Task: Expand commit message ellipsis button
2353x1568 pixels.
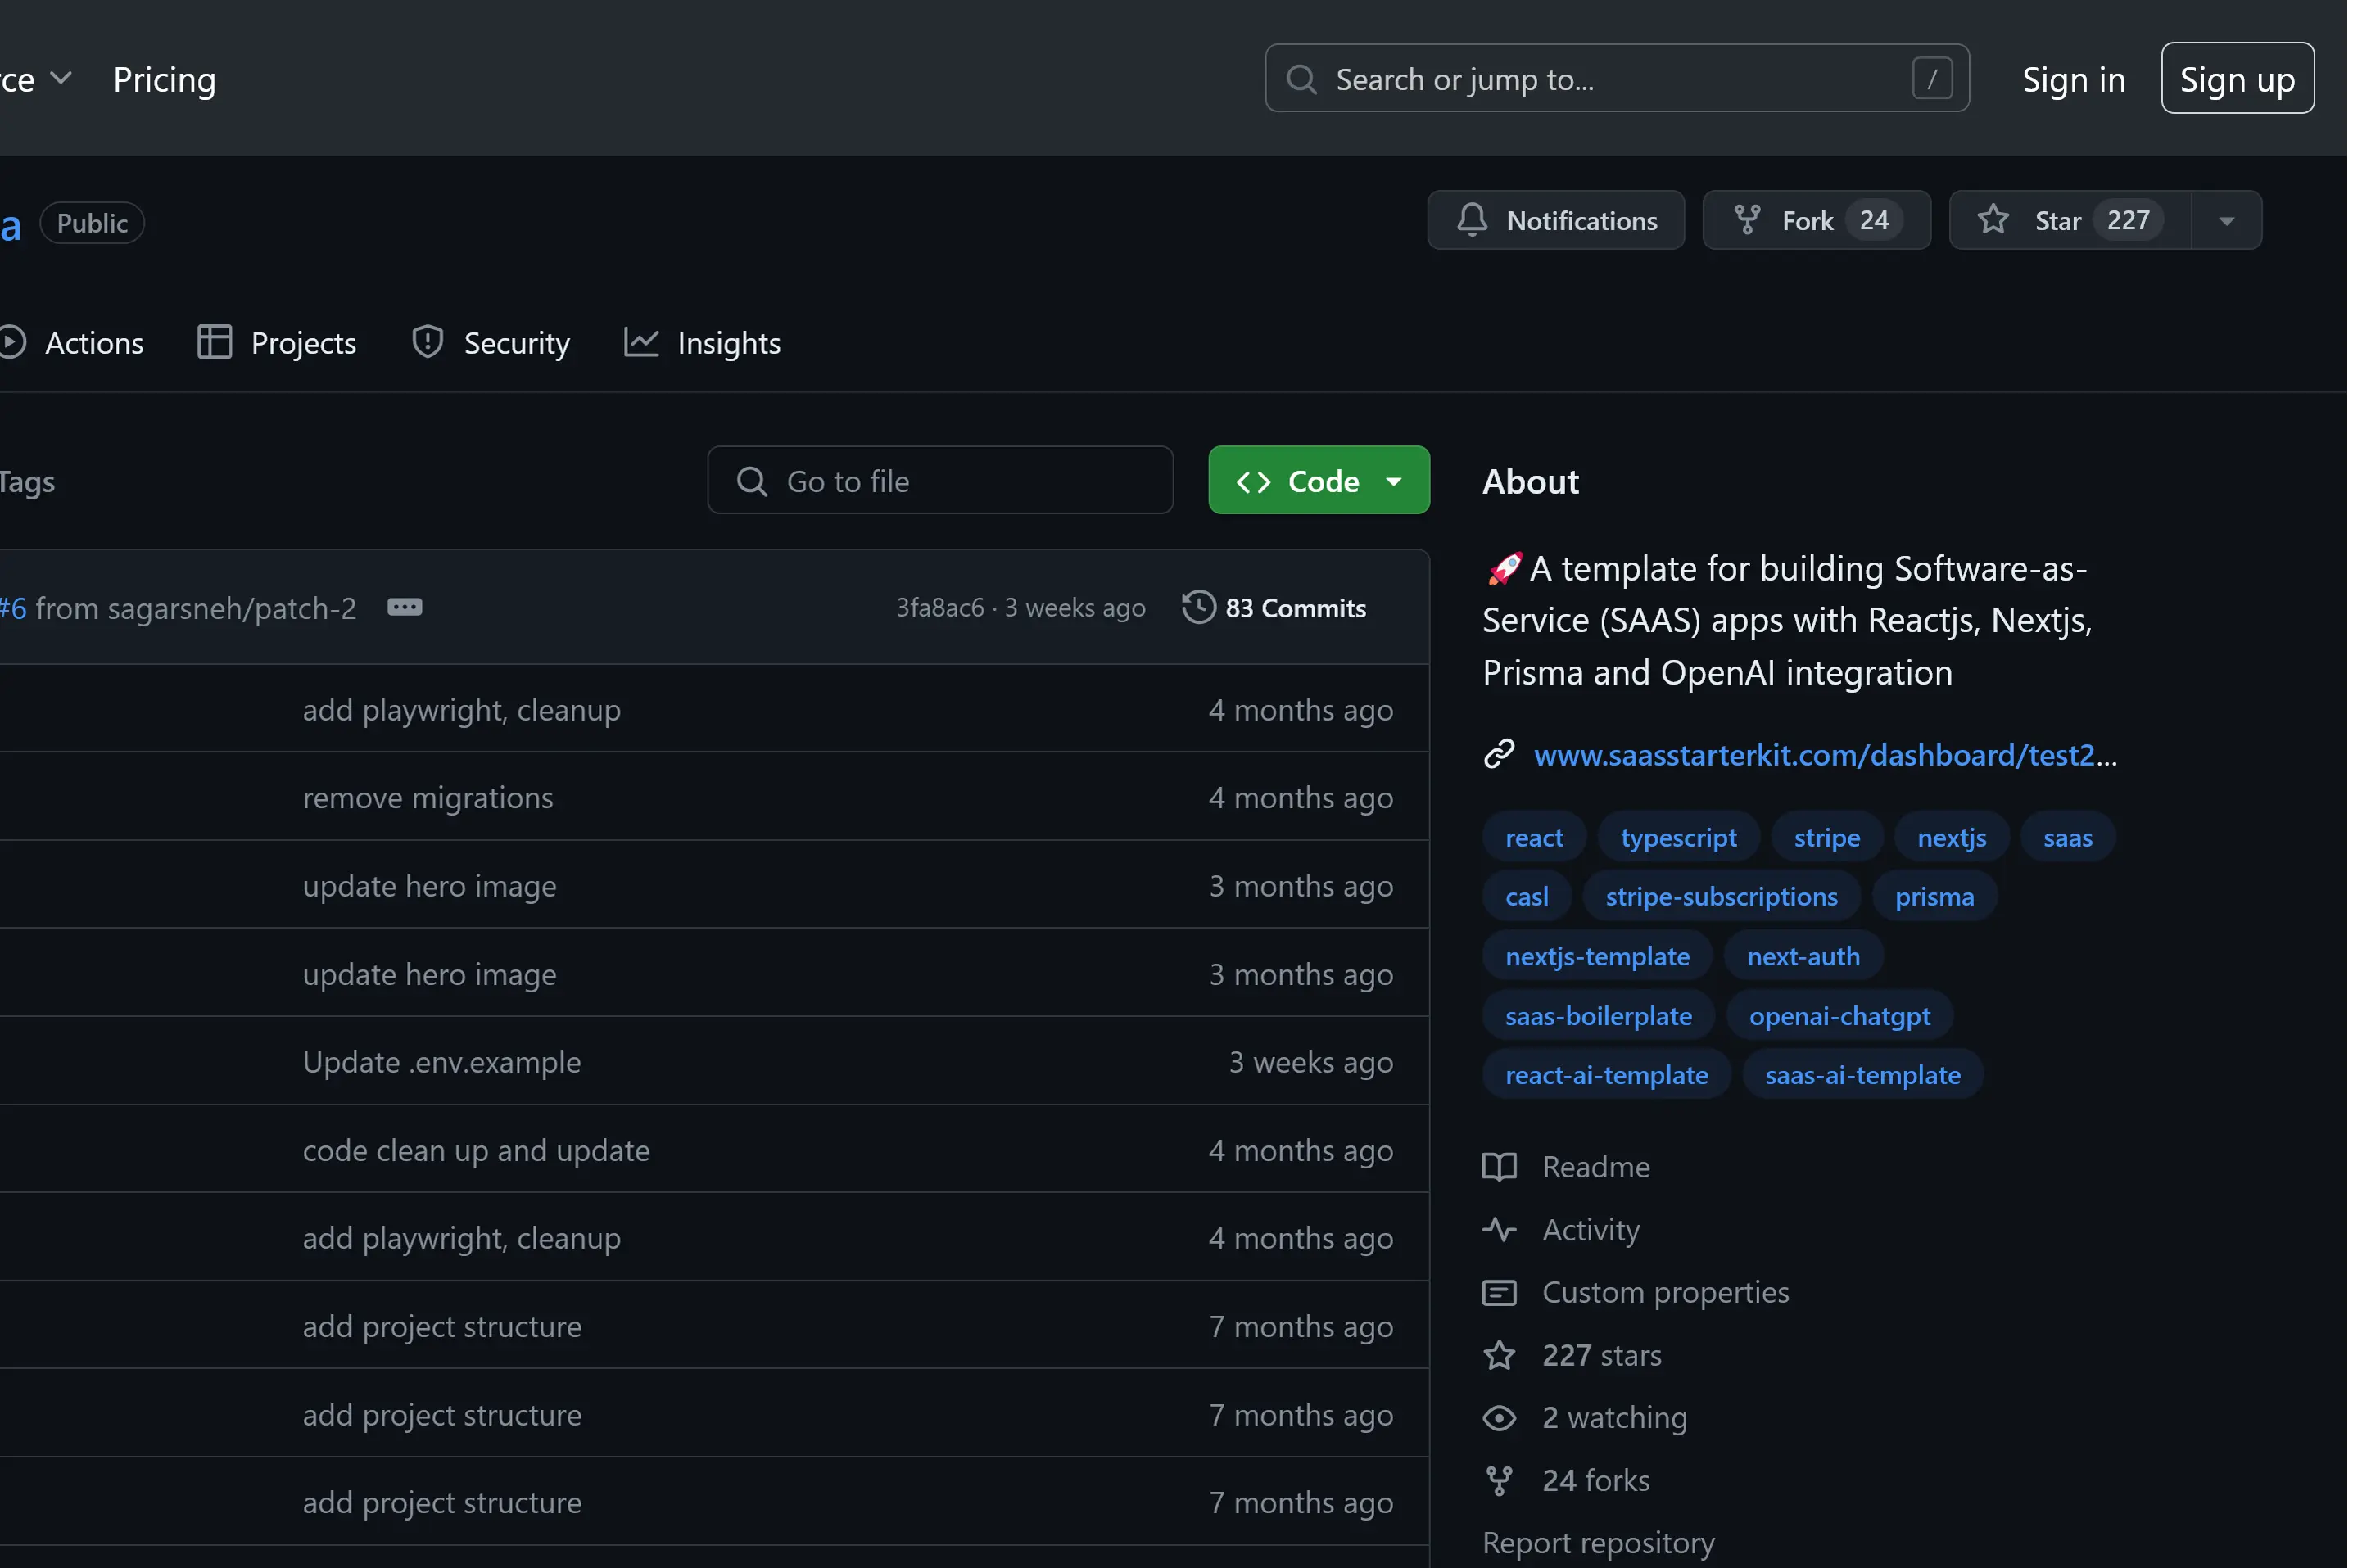Action: pyautogui.click(x=404, y=608)
